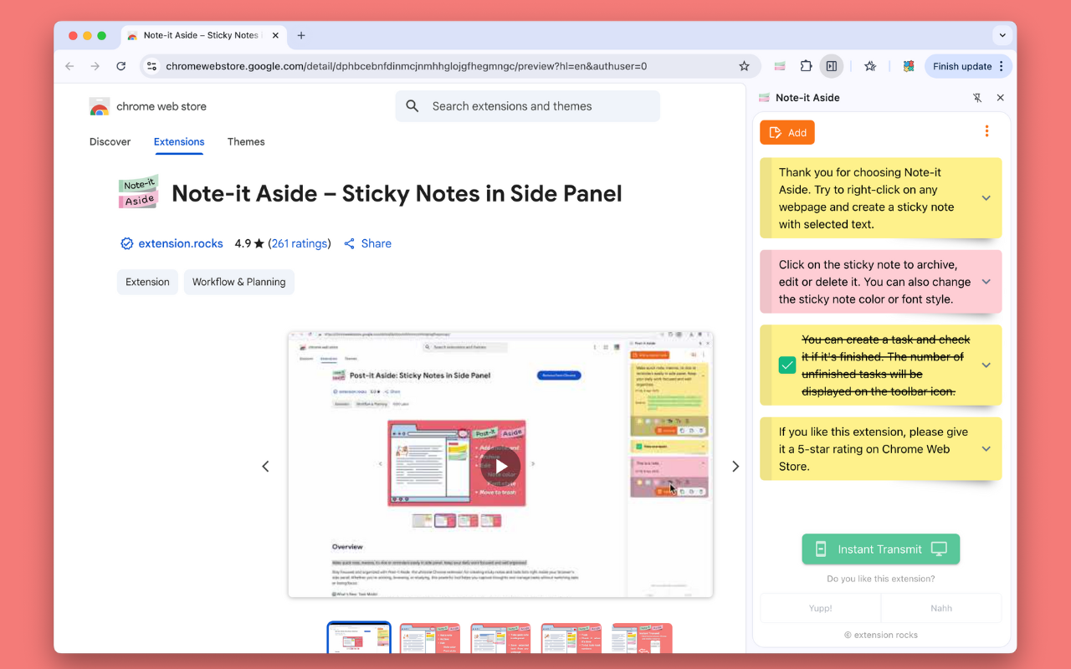Screen dimensions: 1071x669
Task: Click the extension rocks copyright link
Action: [881, 635]
